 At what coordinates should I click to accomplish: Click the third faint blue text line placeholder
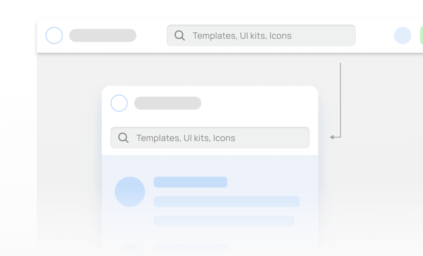[224, 221]
